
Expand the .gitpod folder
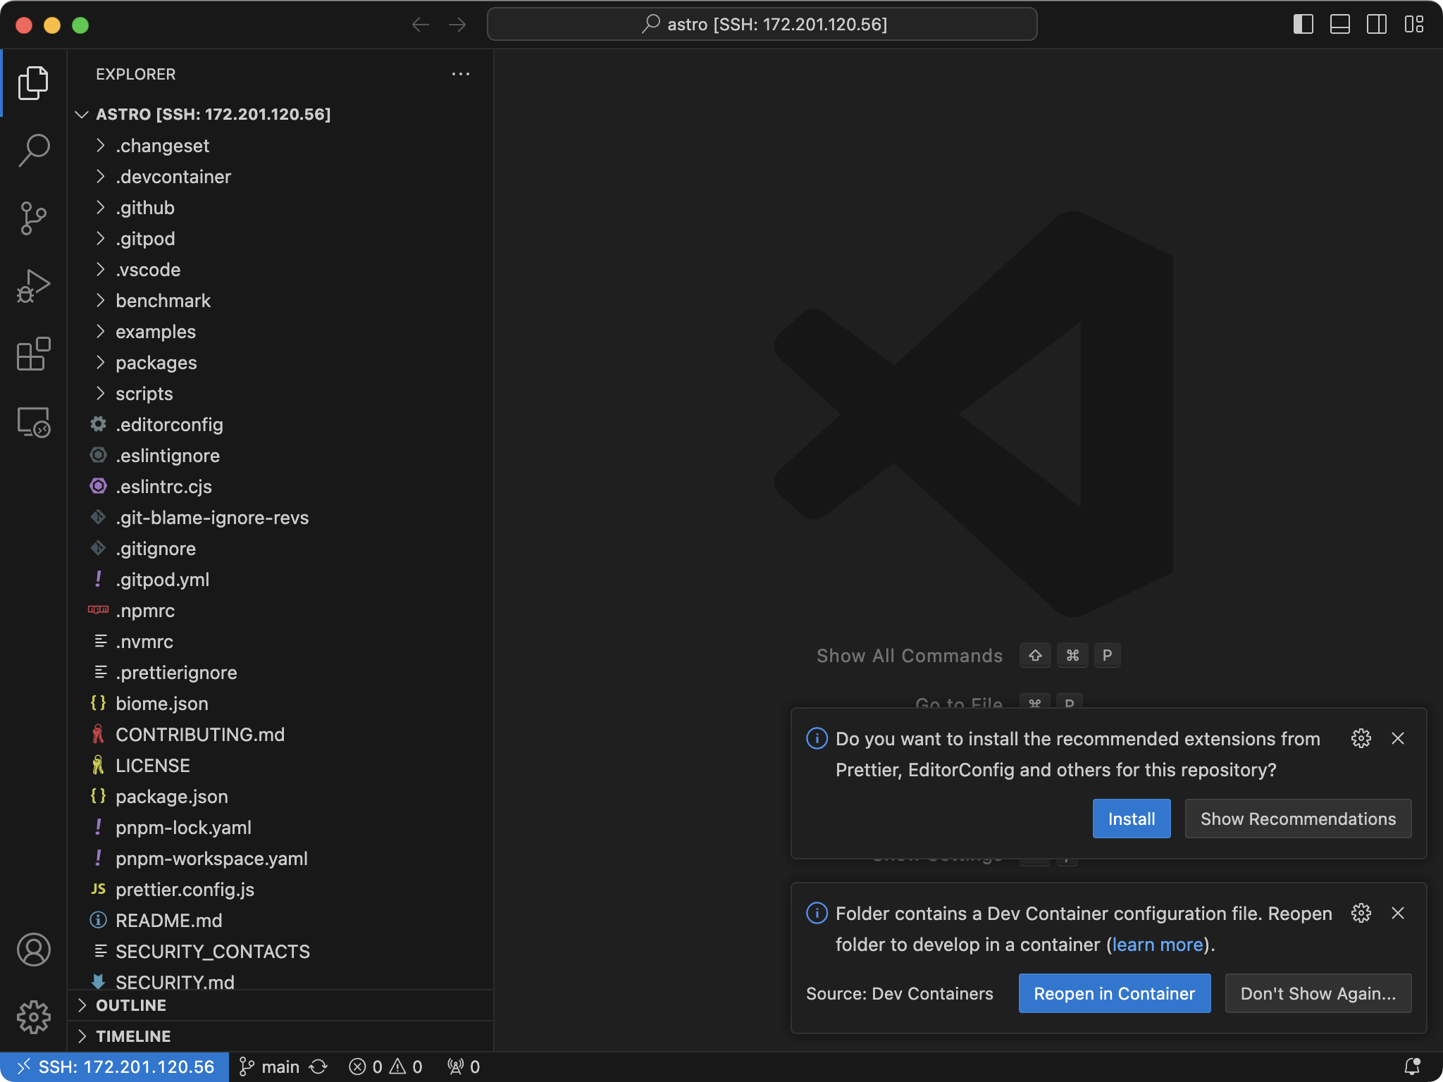pyautogui.click(x=280, y=239)
